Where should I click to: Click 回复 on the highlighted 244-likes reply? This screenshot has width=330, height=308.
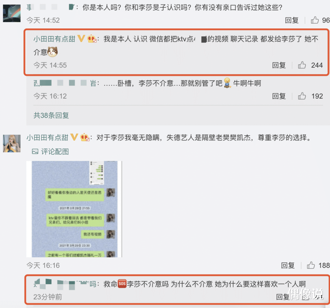[279, 65]
